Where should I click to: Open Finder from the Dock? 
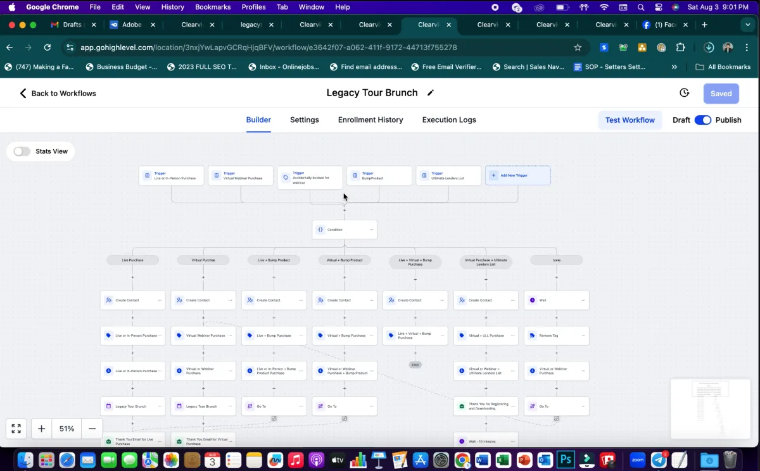pos(25,460)
